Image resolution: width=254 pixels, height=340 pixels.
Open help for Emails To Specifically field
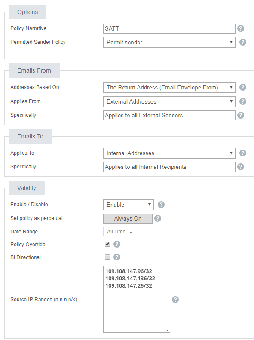click(x=241, y=167)
